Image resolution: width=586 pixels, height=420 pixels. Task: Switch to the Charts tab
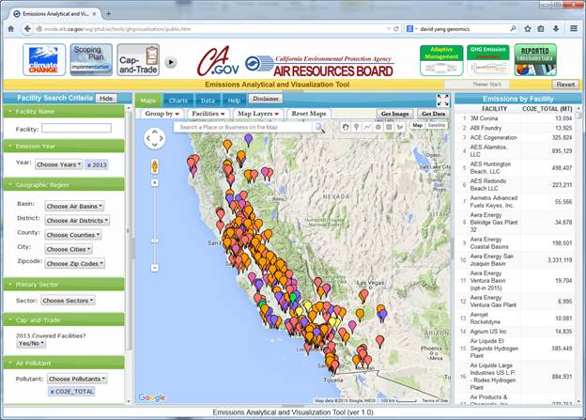(x=177, y=100)
